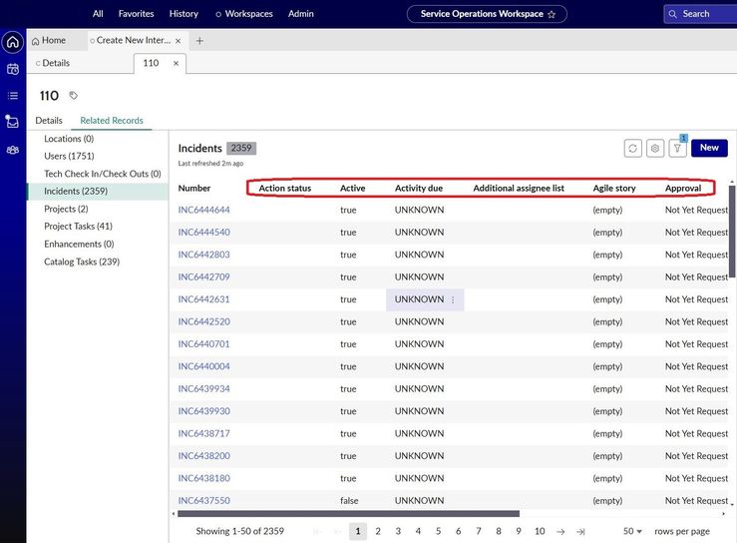This screenshot has height=543, width=737.
Task: Open incident INC6442803
Action: [x=204, y=255]
